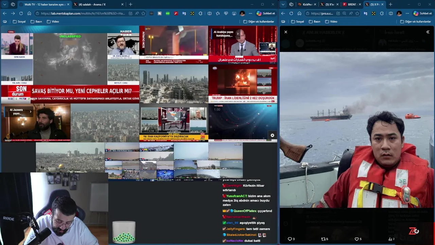Viewport: 435px width, 245px height.
Task: Zoom icon in right browser address bar
Action: pyautogui.click(x=344, y=13)
